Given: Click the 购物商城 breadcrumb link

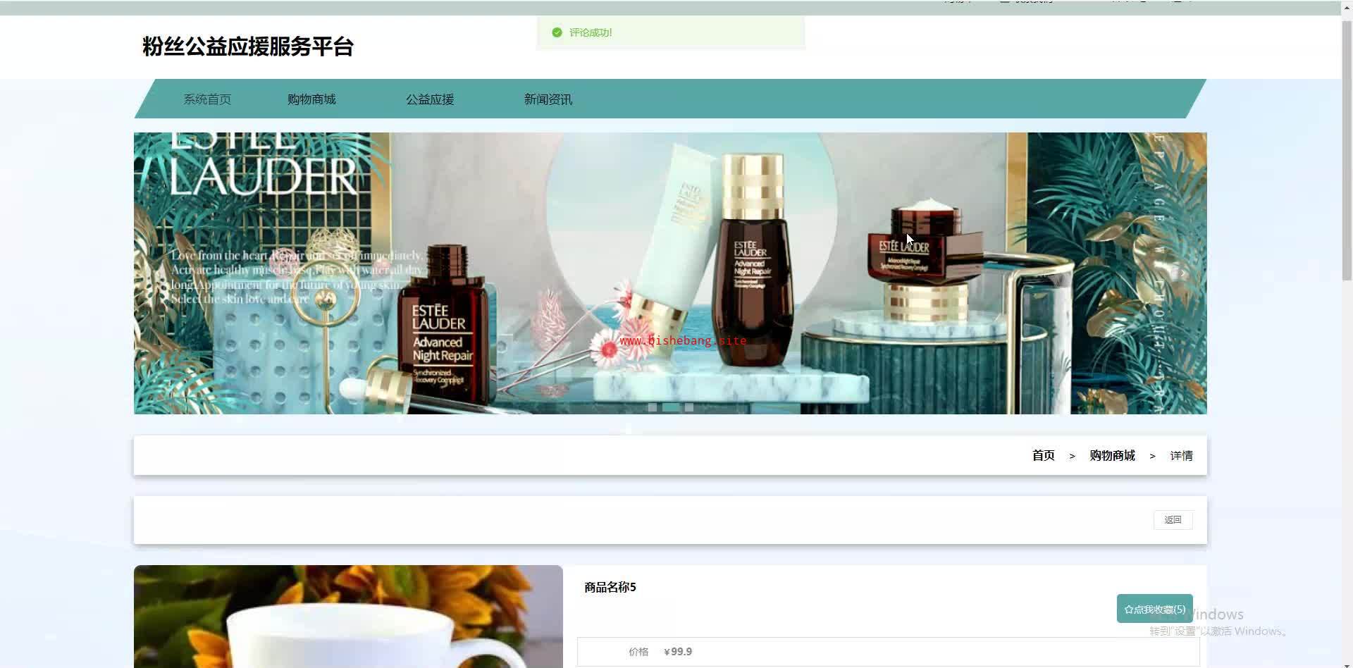Looking at the screenshot, I should click(x=1113, y=456).
